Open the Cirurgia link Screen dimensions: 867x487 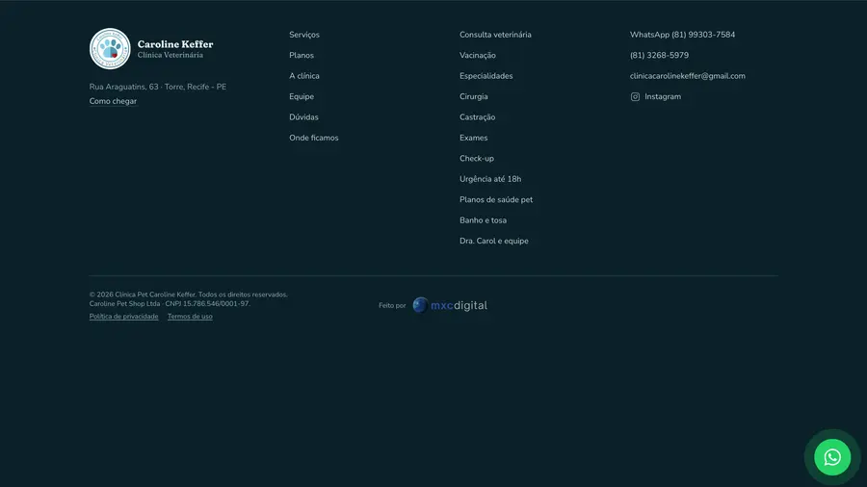(474, 96)
